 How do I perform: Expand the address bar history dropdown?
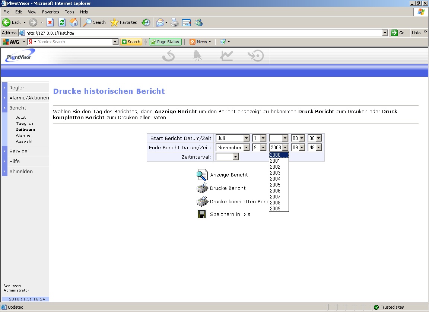coord(385,33)
